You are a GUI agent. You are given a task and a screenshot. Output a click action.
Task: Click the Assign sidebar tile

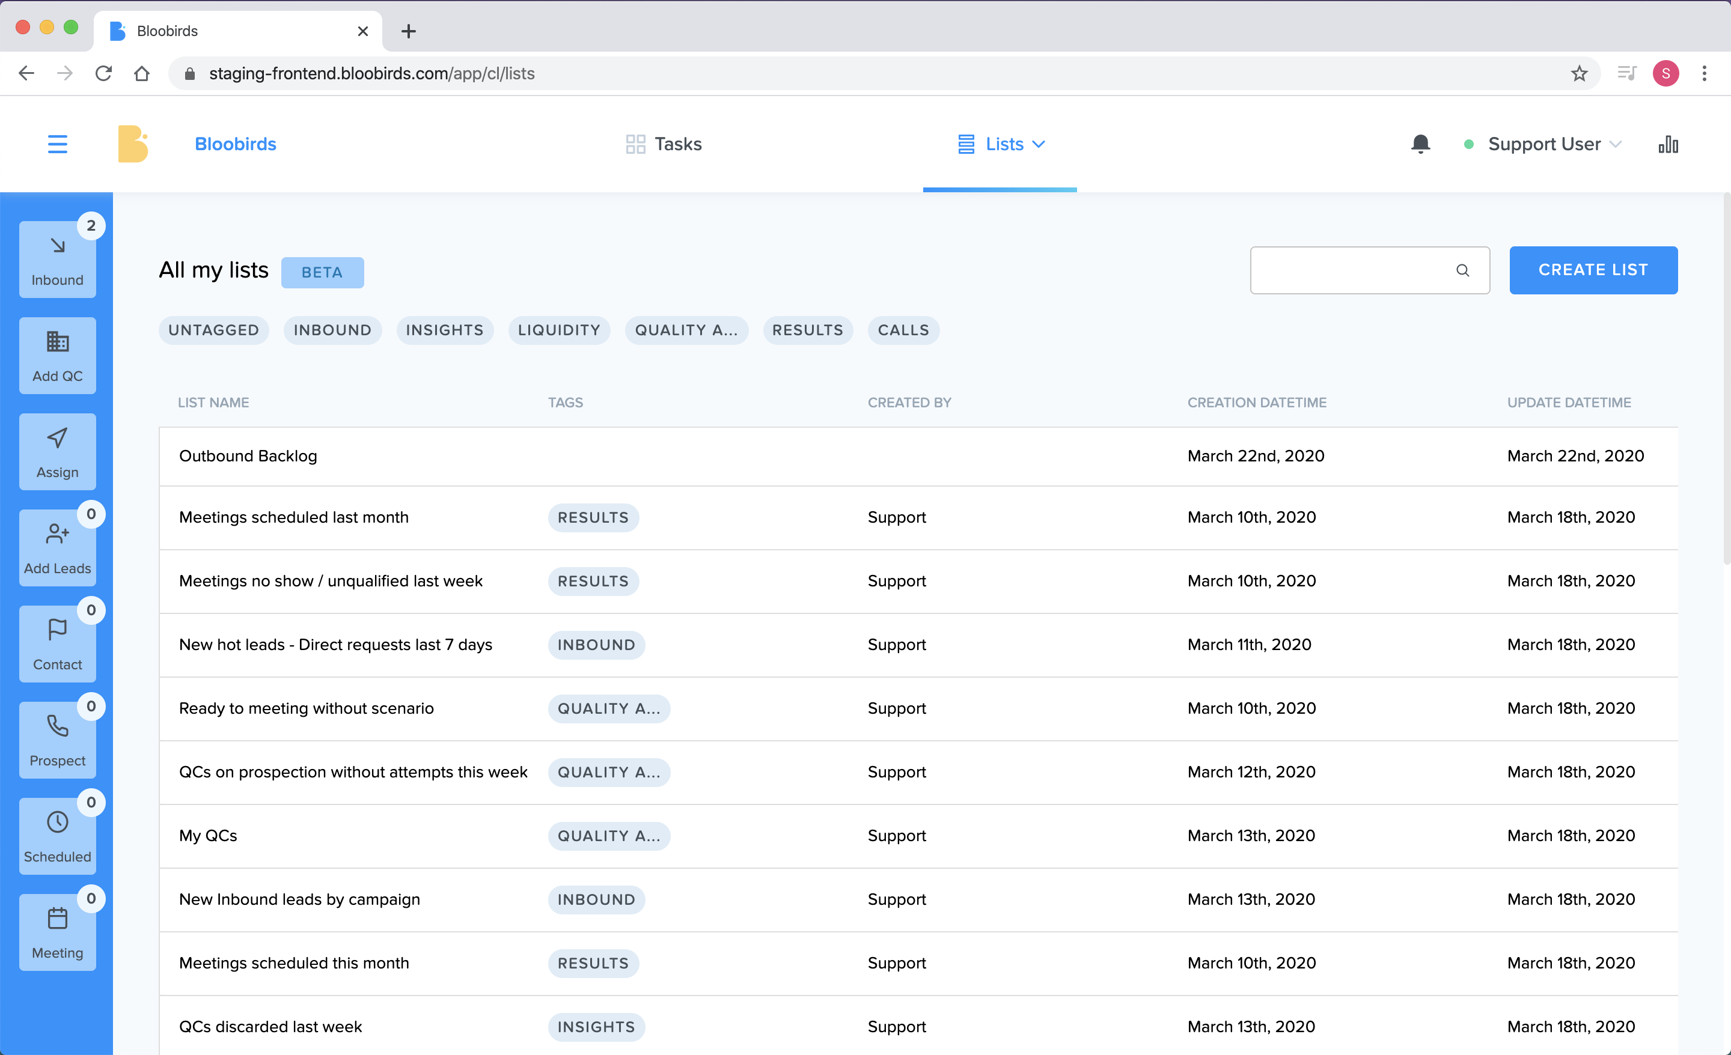58,452
